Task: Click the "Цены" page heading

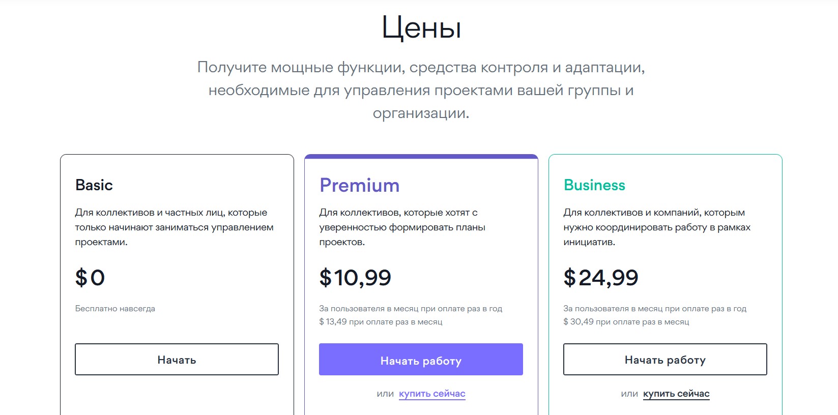Action: coord(421,28)
